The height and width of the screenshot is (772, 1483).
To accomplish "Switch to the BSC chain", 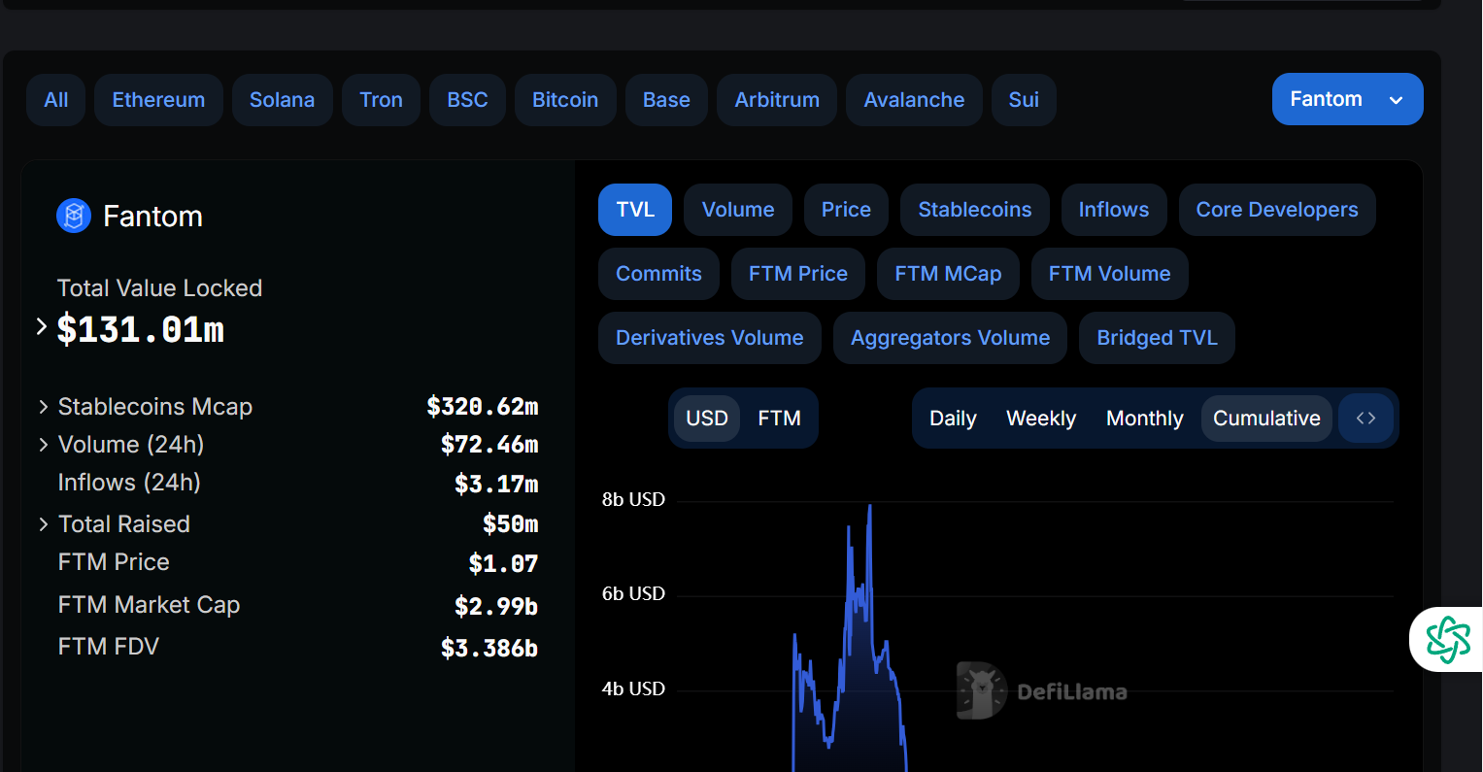I will click(x=467, y=100).
